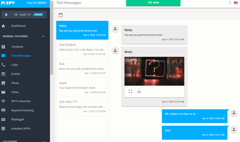Click the Keylogger keyboard icon
This screenshot has width=240, height=142.
[x=3, y=119]
